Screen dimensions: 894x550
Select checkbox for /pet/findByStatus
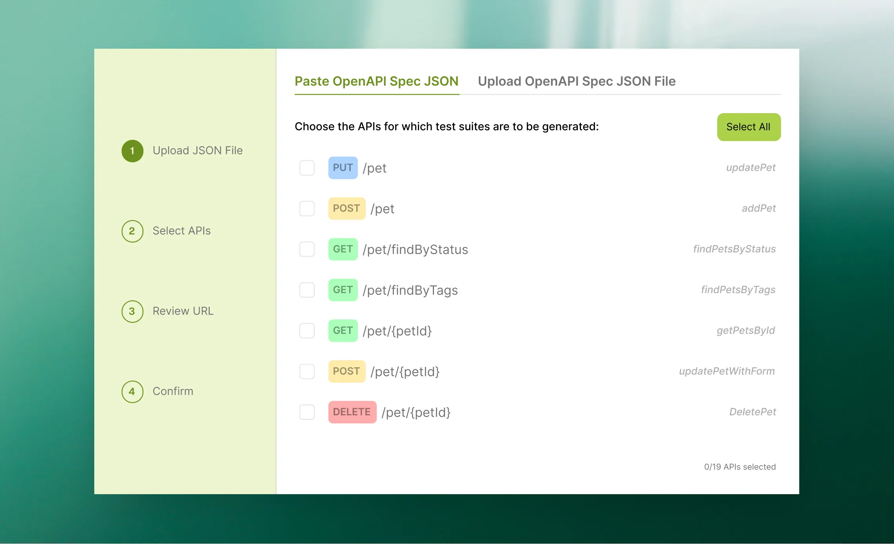(307, 249)
